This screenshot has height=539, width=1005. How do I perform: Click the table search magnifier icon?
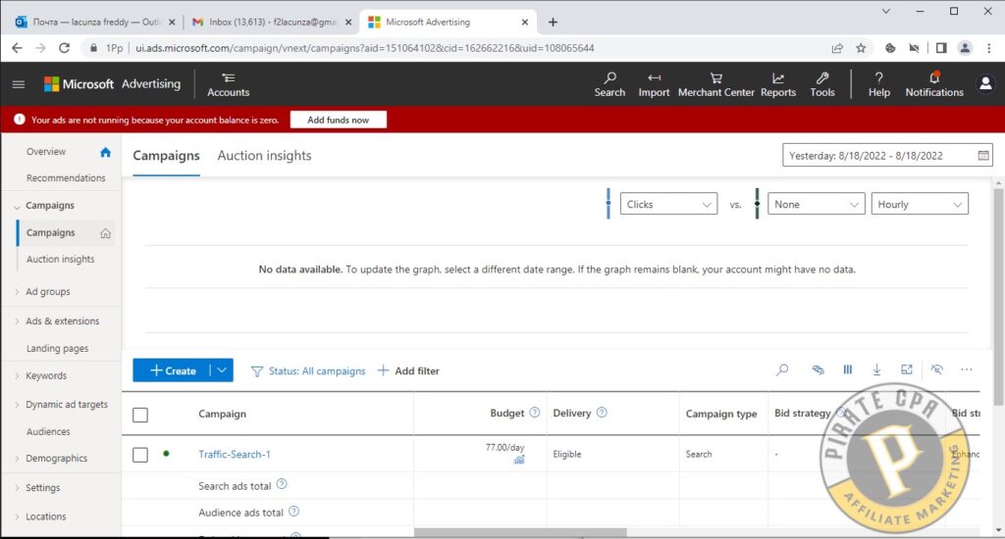(782, 370)
